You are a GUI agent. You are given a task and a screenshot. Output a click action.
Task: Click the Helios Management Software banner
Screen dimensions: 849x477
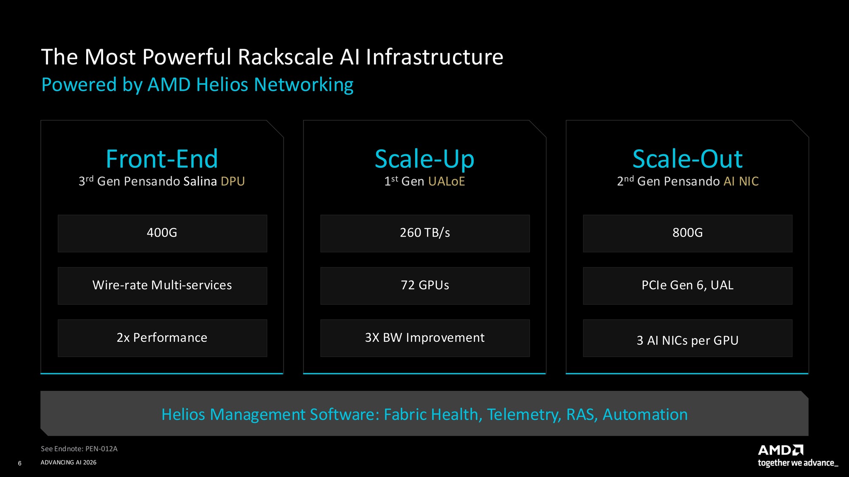424,413
